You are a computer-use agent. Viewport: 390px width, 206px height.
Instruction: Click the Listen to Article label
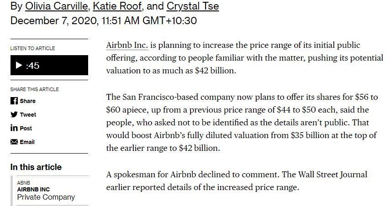pos(32,48)
